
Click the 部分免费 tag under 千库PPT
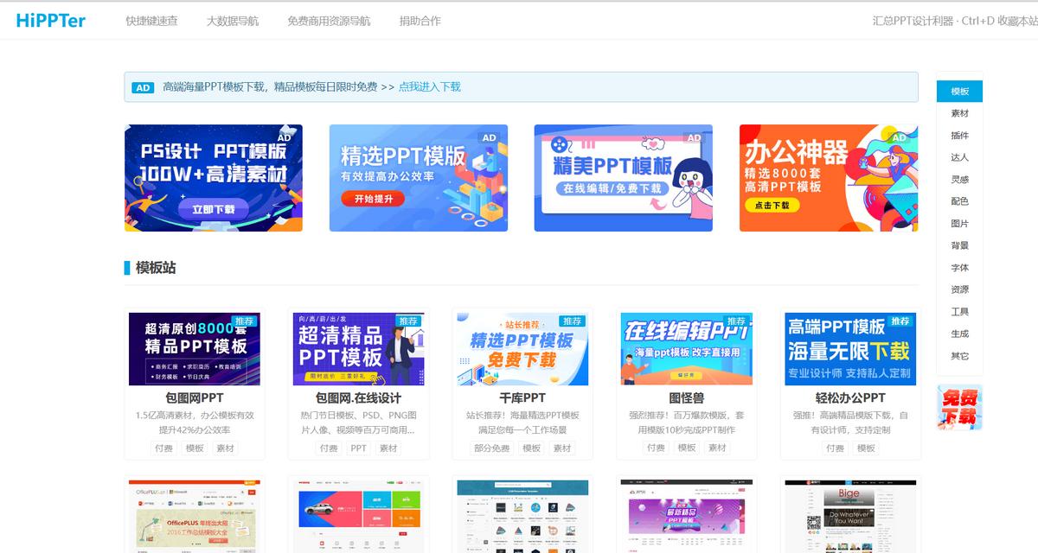(x=491, y=448)
